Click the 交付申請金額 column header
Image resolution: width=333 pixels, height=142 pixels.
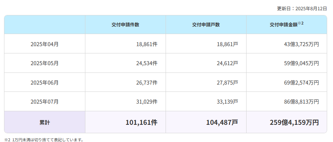point(286,25)
